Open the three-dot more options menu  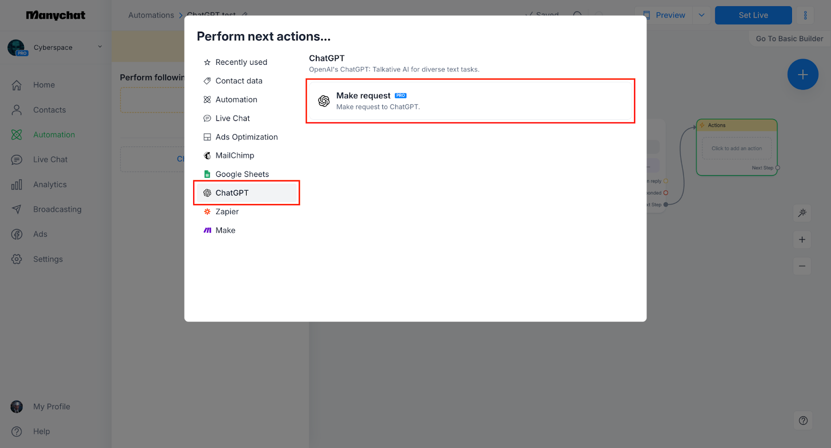(806, 16)
